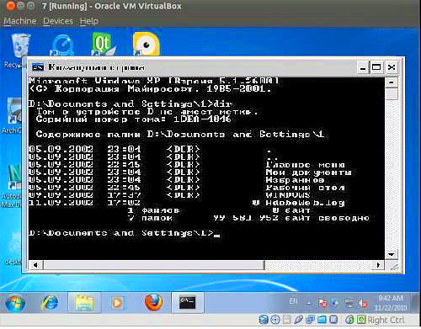Click the VirtualBox optical disc status icon

[x=275, y=320]
